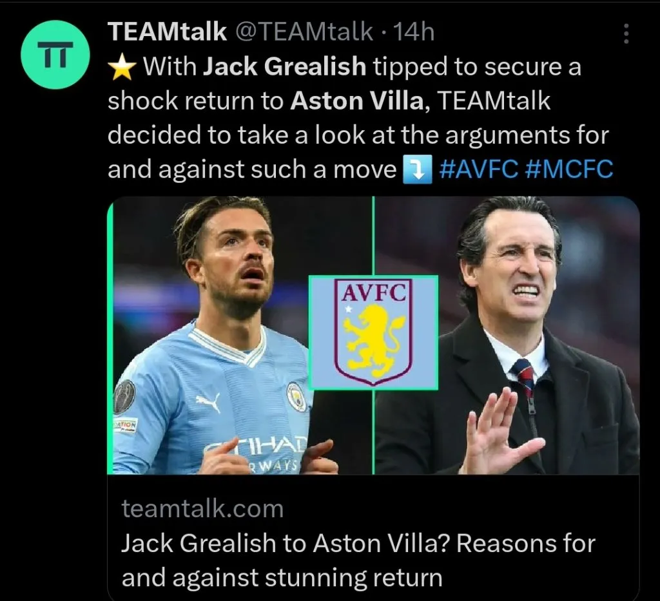Image resolution: width=660 pixels, height=601 pixels.
Task: Click the yellow star emoji
Action: coord(122,66)
